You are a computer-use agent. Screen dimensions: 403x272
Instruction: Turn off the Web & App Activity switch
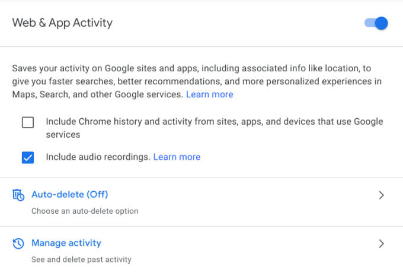point(376,23)
